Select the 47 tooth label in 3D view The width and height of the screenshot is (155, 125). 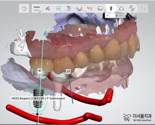tap(40, 71)
